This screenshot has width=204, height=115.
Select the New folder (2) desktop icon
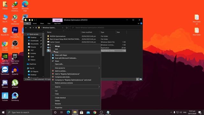(x=197, y=19)
